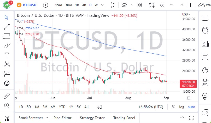Open the Strategy Tester tab
The image size is (211, 123).
coord(92,118)
